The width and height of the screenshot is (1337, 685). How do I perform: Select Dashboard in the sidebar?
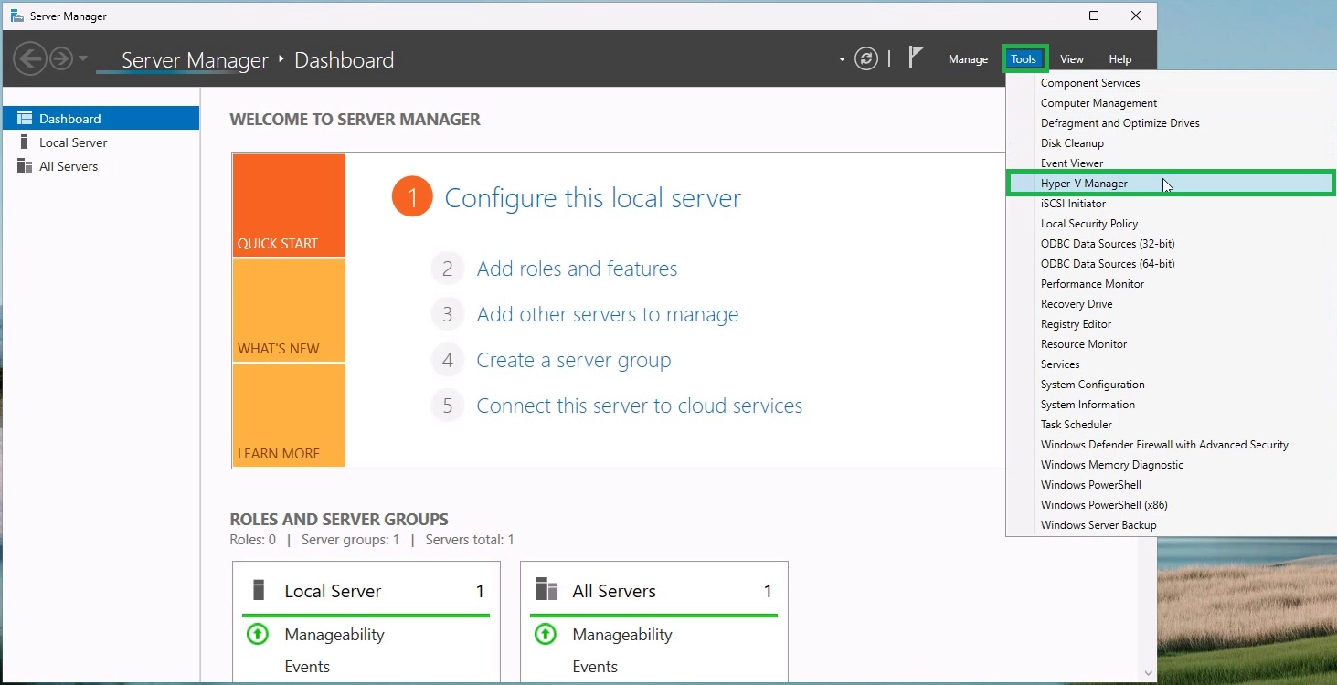pos(101,119)
